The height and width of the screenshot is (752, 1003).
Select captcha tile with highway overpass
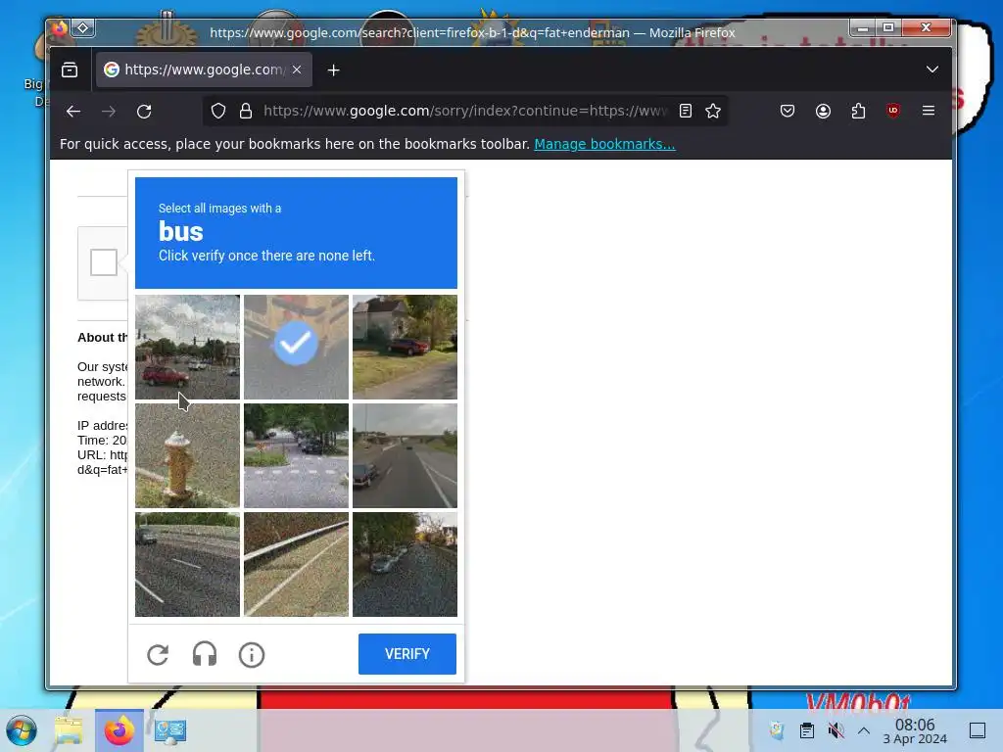[x=405, y=456]
